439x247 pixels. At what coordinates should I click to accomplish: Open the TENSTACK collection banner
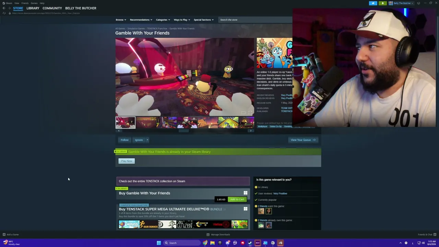click(x=183, y=181)
